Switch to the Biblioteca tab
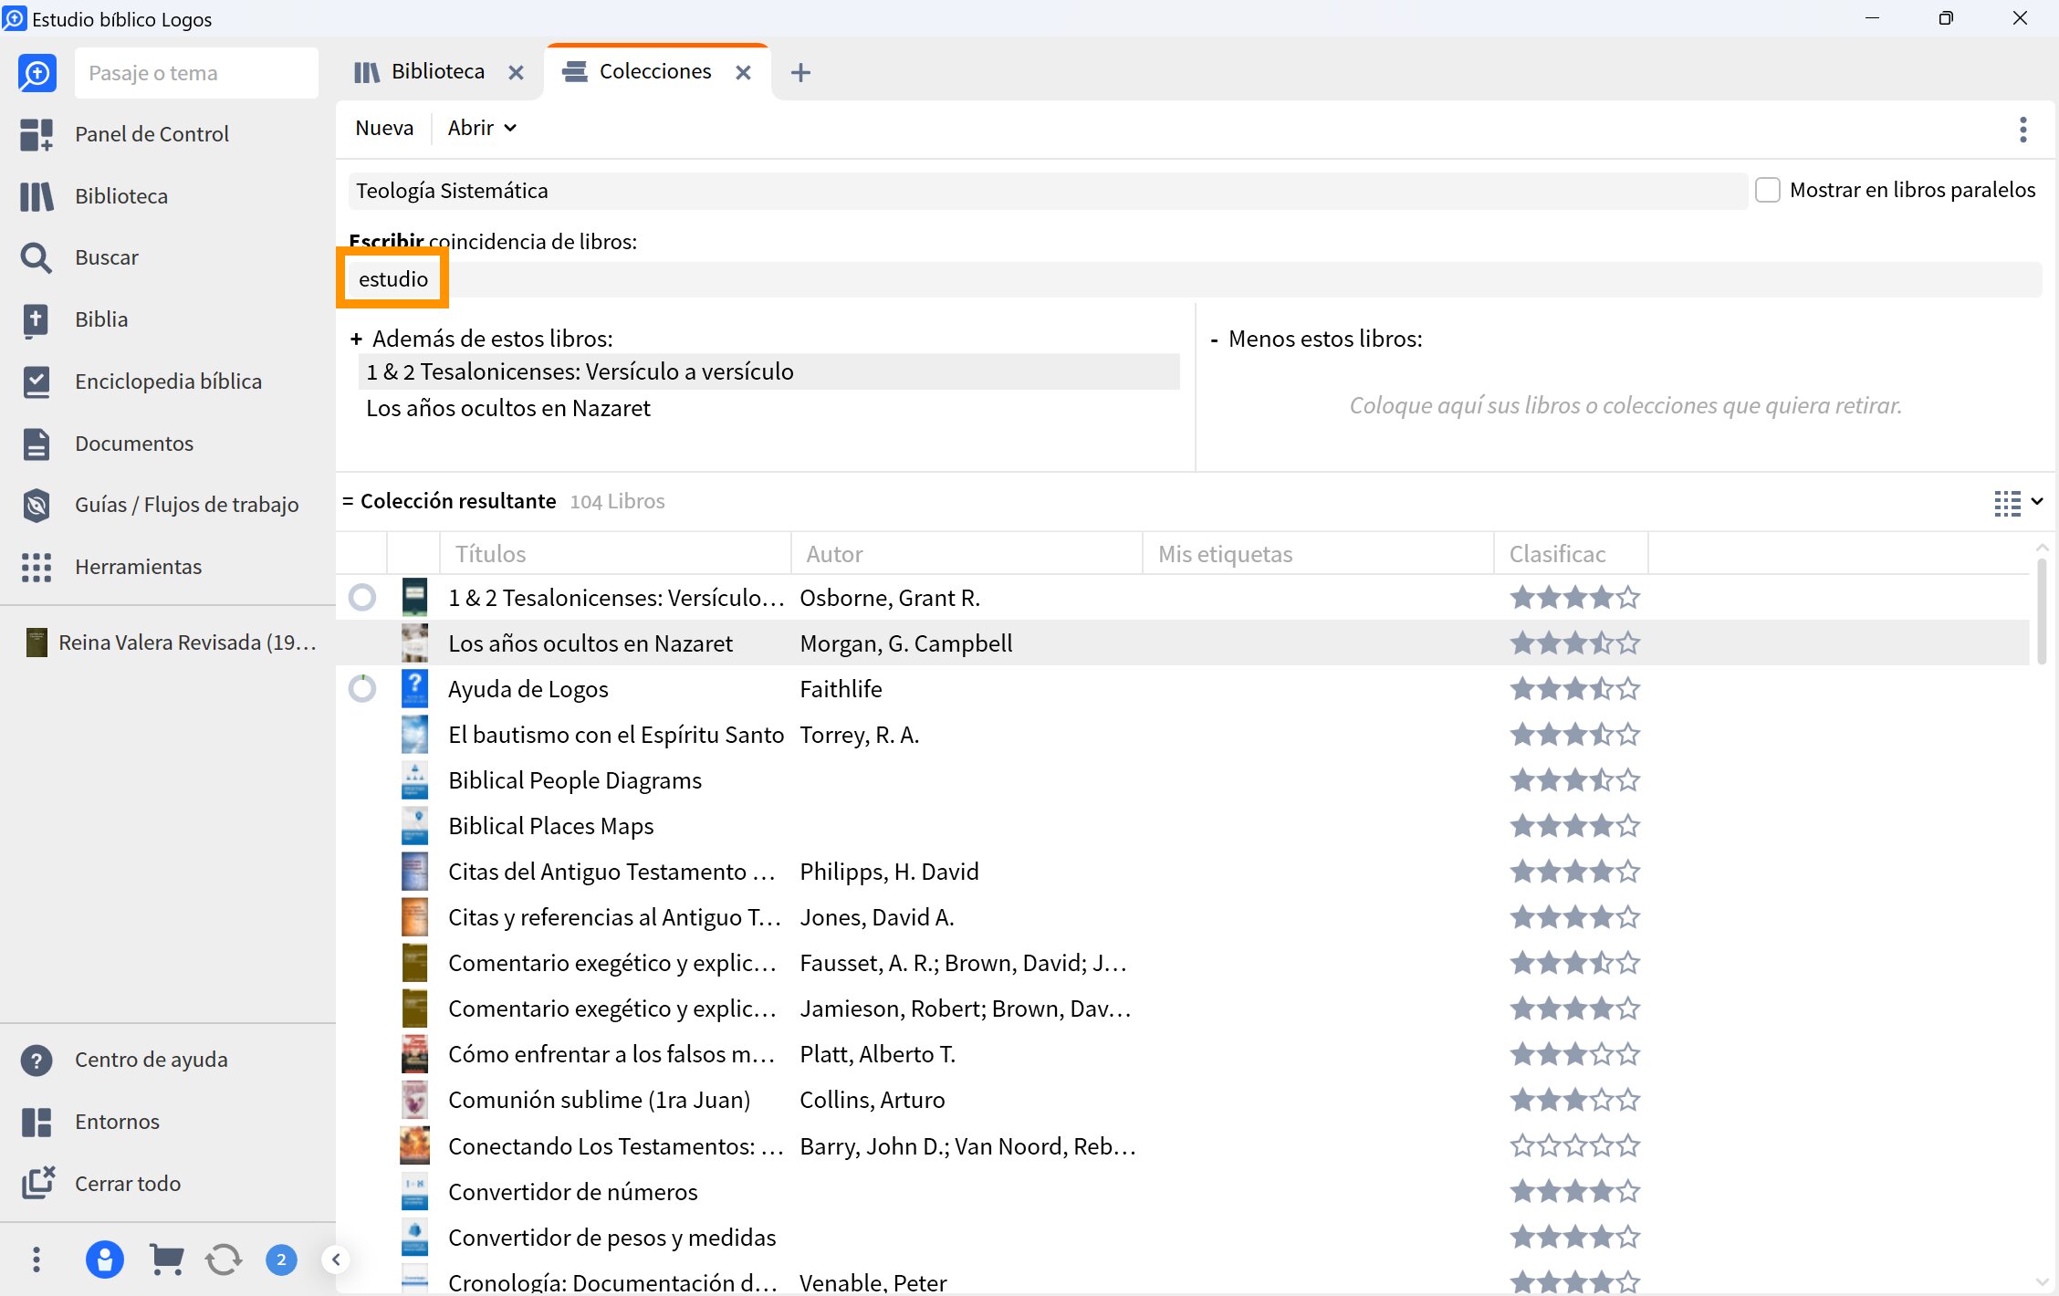The width and height of the screenshot is (2059, 1296). tap(438, 71)
